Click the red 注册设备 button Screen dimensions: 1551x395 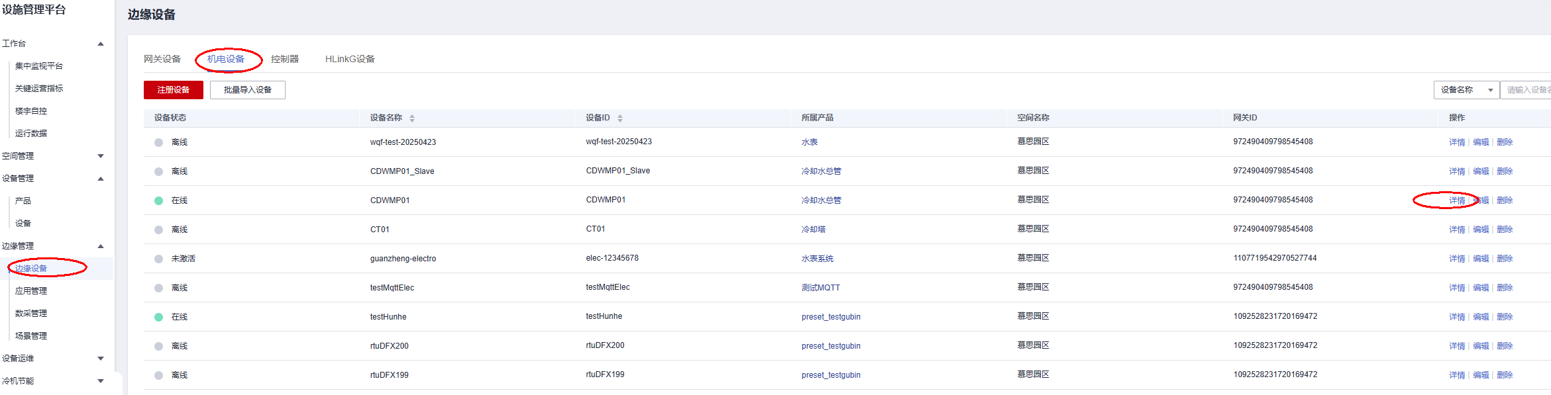click(x=174, y=90)
